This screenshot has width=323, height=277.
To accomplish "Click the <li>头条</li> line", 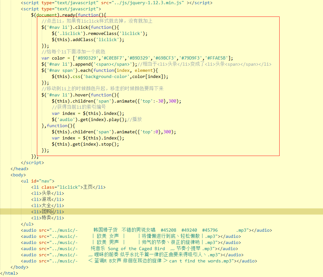I will [x=48, y=193].
